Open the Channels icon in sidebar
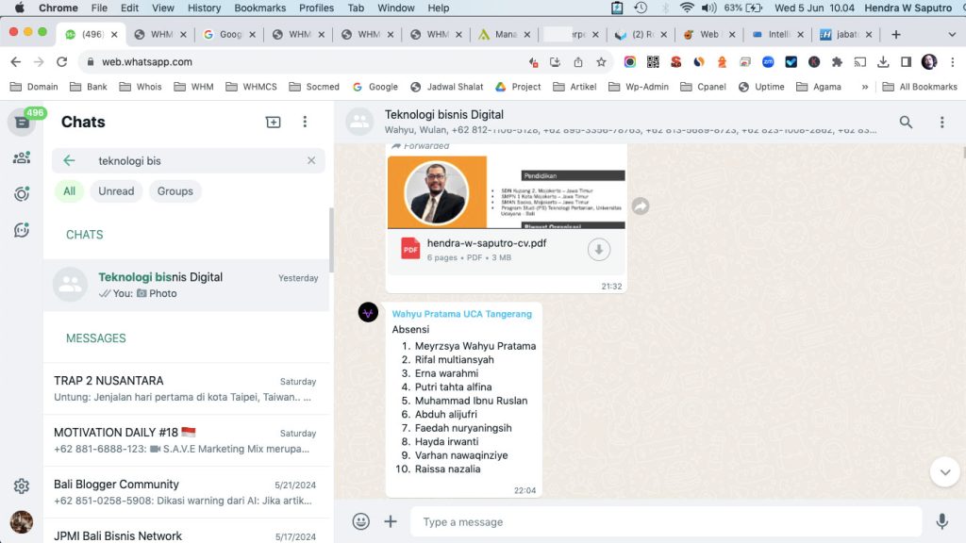The width and height of the screenshot is (966, 543). pos(21,230)
